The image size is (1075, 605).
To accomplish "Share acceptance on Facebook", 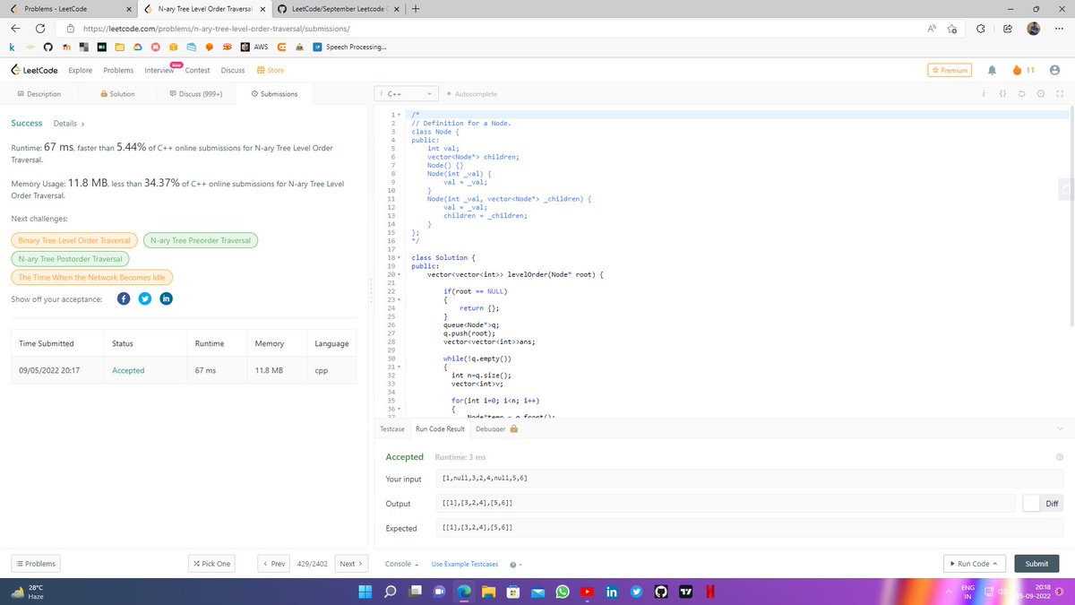I will point(125,298).
